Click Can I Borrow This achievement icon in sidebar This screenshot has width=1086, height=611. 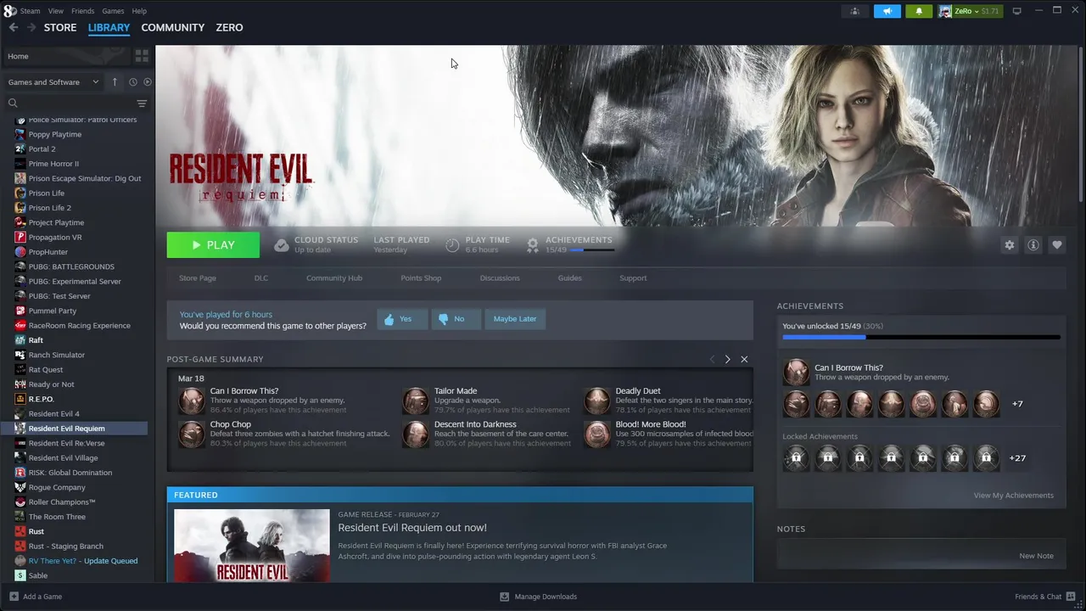point(796,372)
